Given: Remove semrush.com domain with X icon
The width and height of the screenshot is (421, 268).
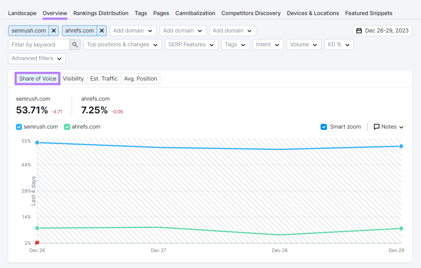Looking at the screenshot, I should point(54,31).
